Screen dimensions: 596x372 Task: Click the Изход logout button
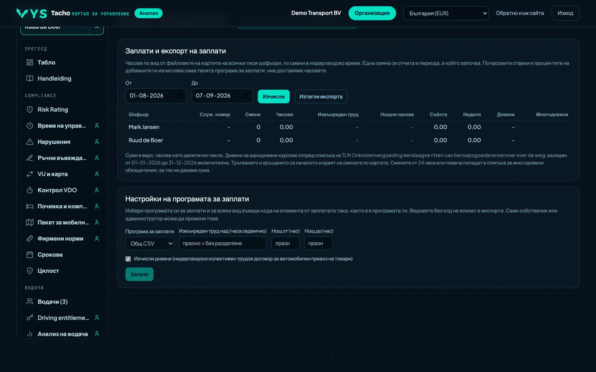pyautogui.click(x=565, y=13)
